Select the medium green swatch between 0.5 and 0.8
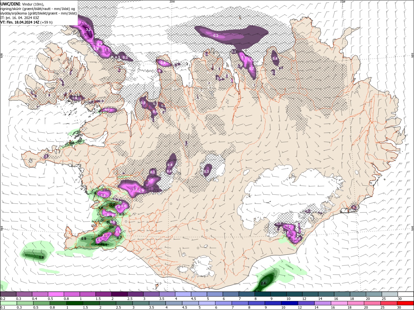 click(41, 303)
